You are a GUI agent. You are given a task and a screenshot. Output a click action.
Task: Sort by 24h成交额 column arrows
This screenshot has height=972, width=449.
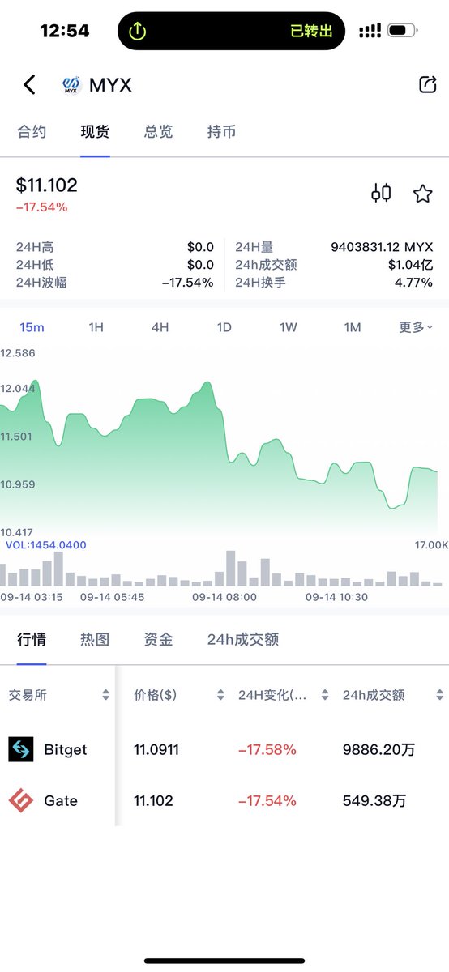point(440,695)
